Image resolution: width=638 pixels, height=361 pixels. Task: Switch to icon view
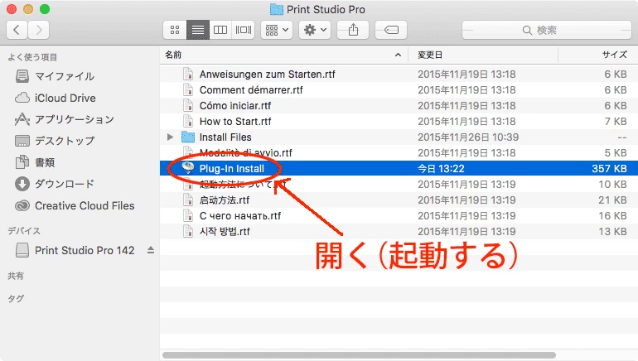[175, 30]
